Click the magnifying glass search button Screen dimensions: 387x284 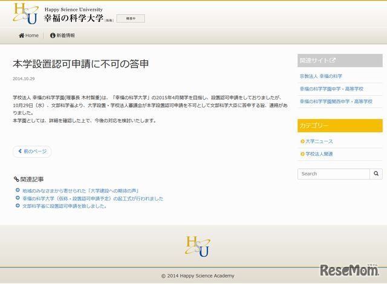click(x=376, y=174)
